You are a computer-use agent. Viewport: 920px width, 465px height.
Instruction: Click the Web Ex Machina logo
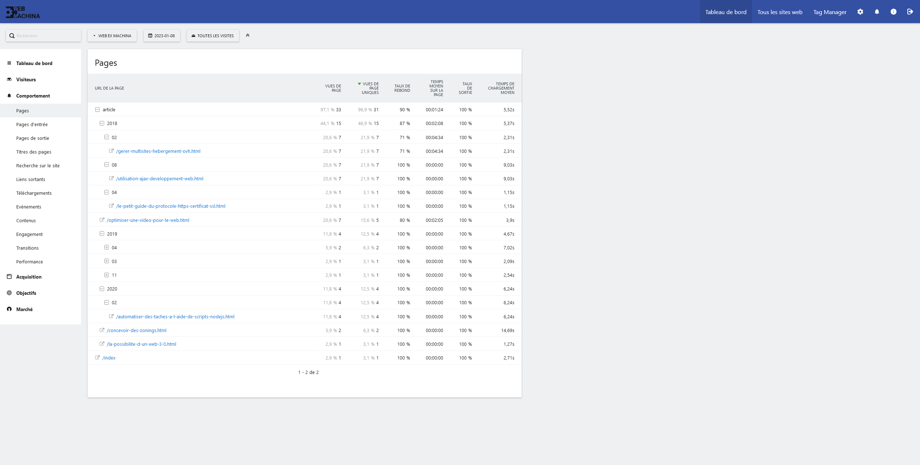pyautogui.click(x=23, y=12)
